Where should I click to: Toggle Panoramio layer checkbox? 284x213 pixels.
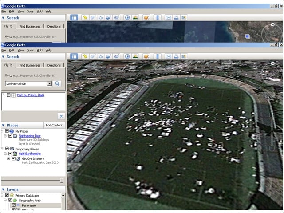[x=13, y=205]
